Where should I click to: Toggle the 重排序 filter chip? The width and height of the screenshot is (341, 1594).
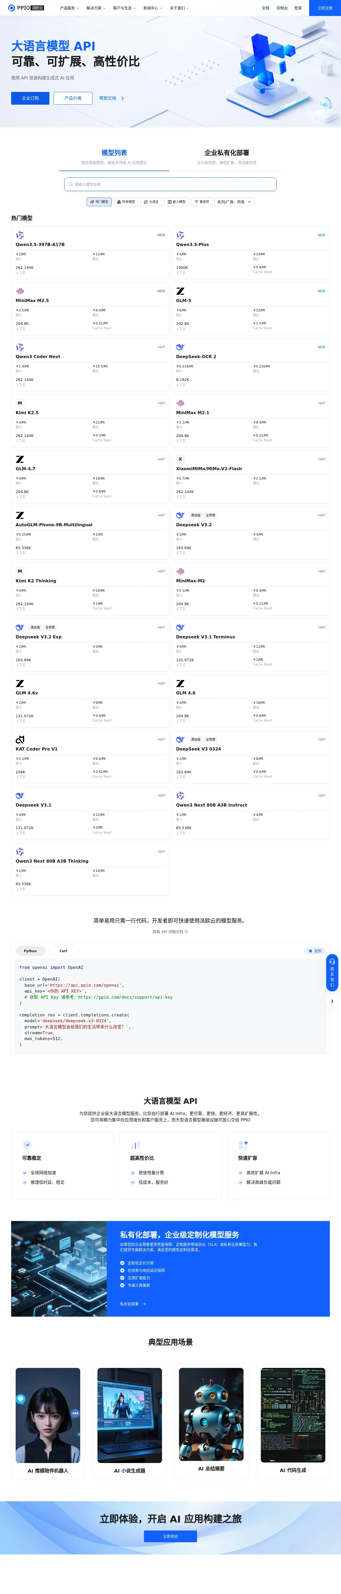pyautogui.click(x=202, y=202)
